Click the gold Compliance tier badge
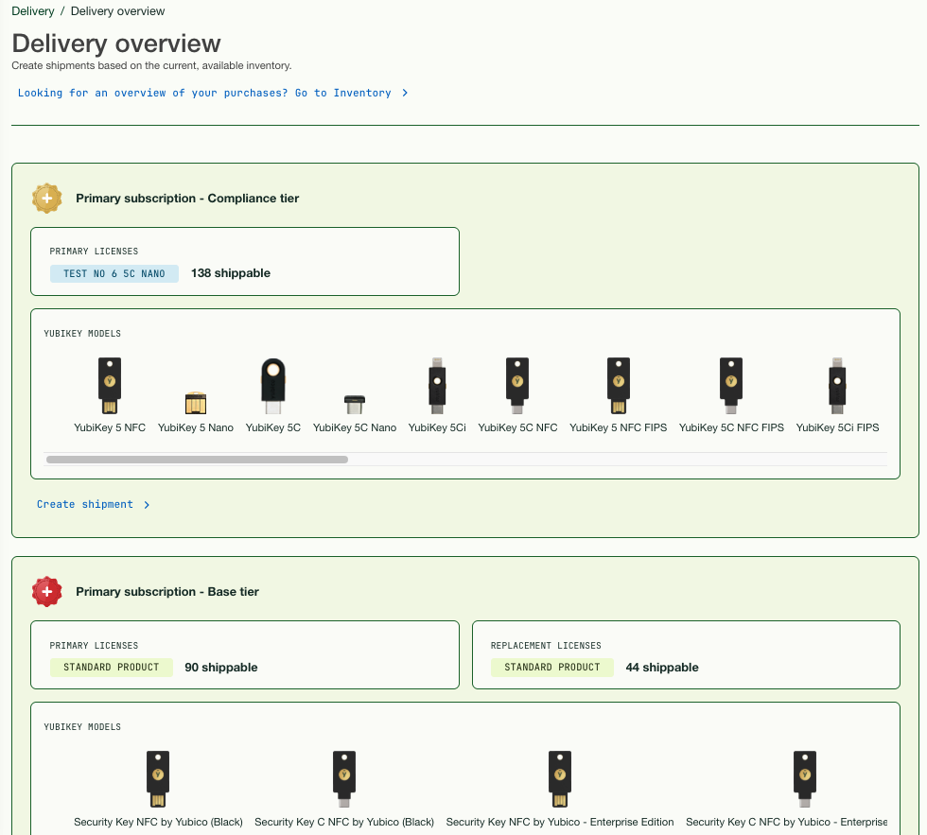Screen dimensions: 927x835 pyautogui.click(x=46, y=199)
